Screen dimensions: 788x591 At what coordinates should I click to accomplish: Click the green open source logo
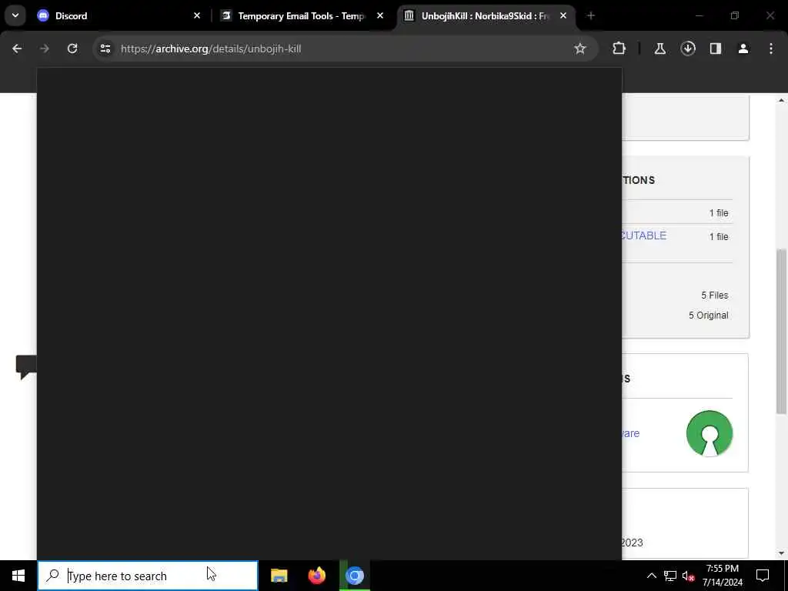click(709, 433)
